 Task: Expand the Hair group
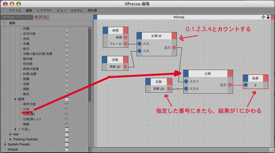click(10, 134)
